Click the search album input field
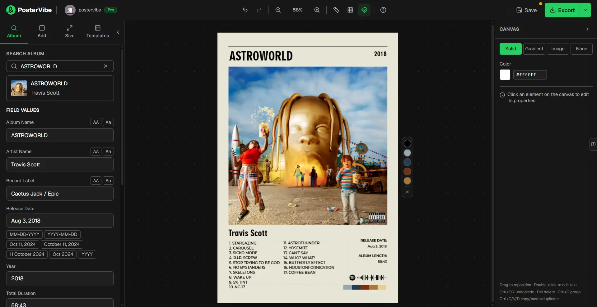 point(60,66)
